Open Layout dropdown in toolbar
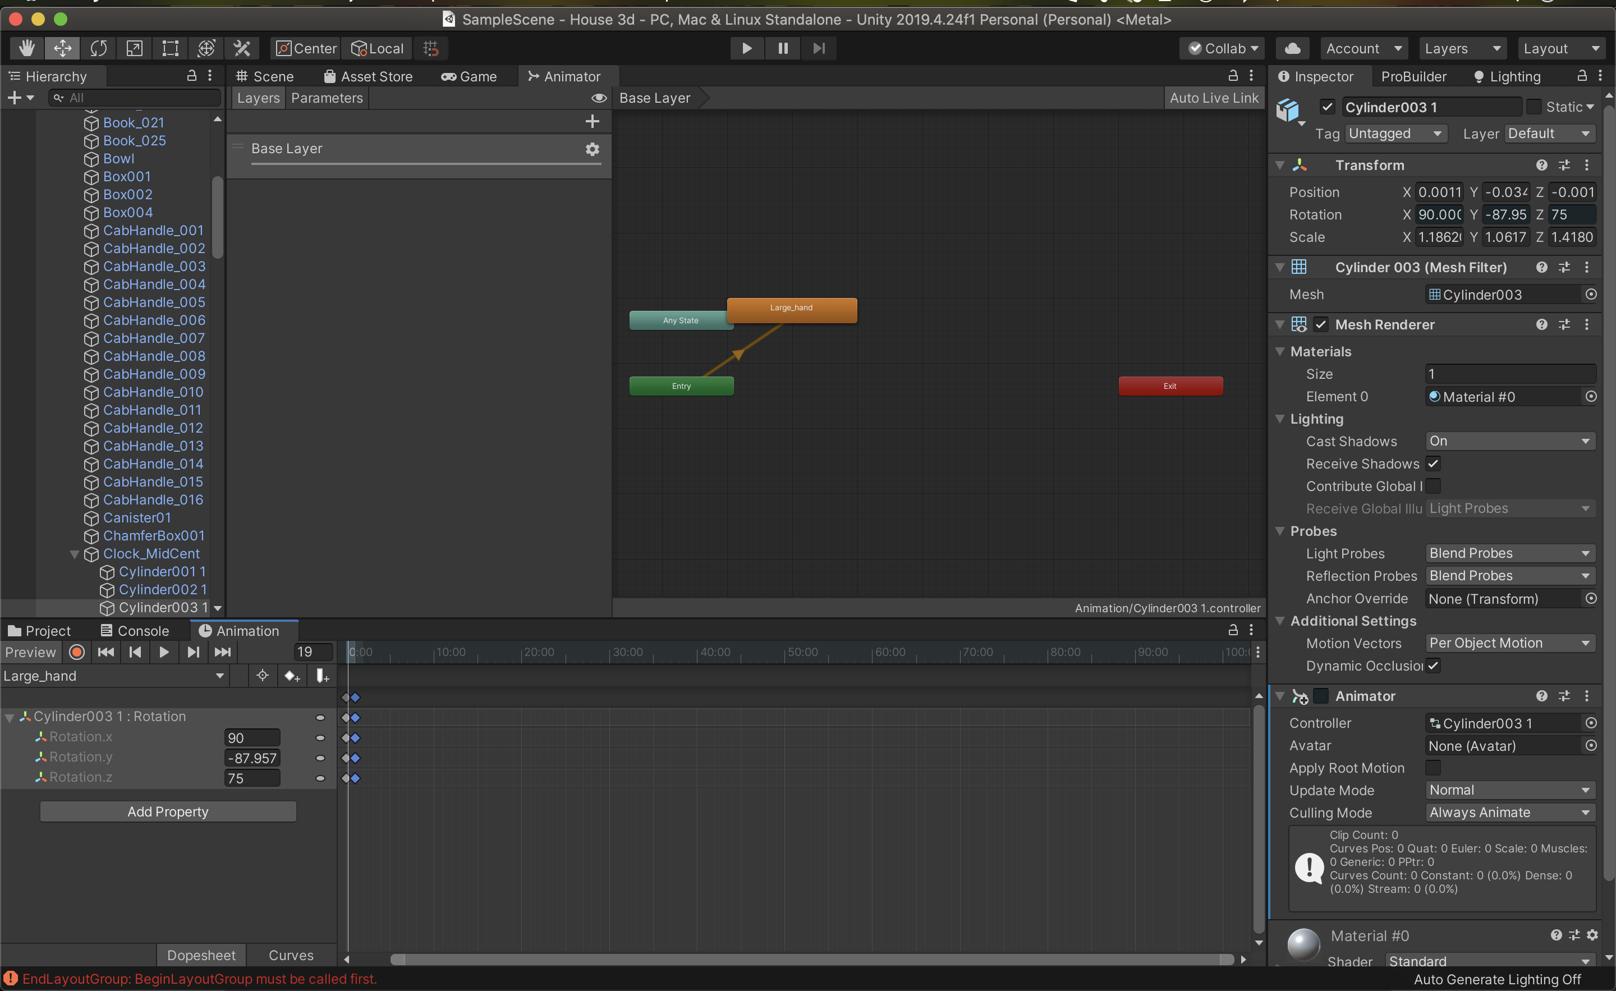Viewport: 1616px width, 991px height. (x=1562, y=48)
